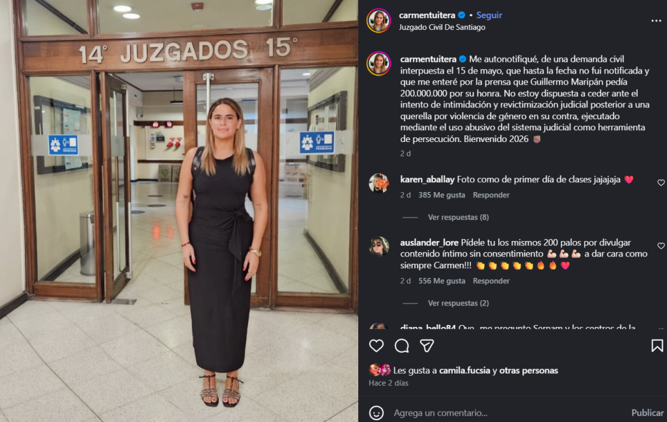Like auslander_lore's comment heart

point(660,246)
